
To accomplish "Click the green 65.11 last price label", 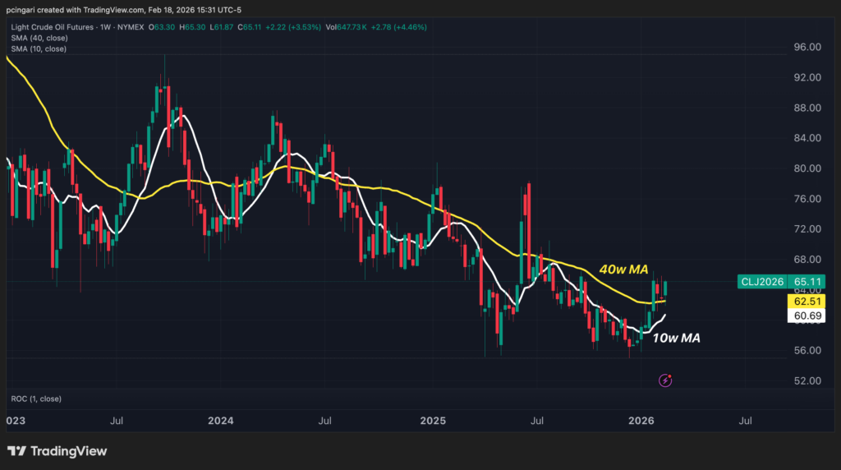I will [x=809, y=282].
